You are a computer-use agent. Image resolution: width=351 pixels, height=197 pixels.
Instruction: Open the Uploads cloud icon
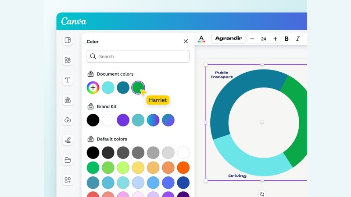(x=68, y=120)
